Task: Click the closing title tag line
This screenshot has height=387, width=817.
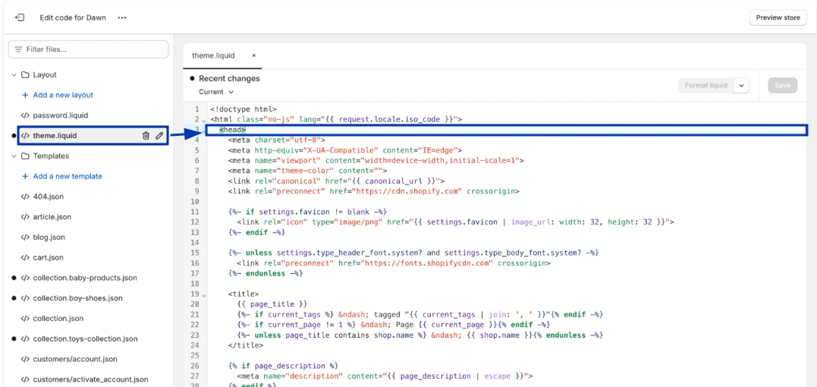Action: tap(246, 345)
